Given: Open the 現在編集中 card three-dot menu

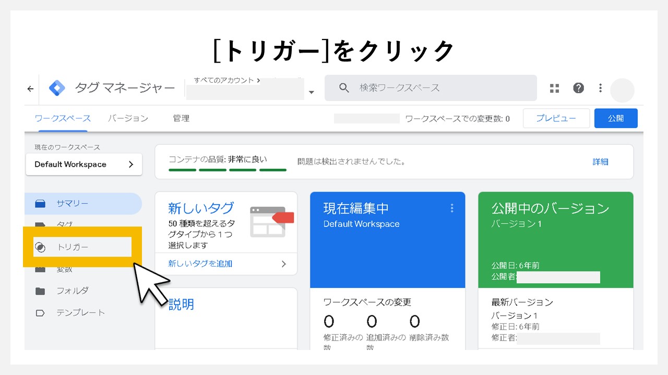Looking at the screenshot, I should coord(452,208).
